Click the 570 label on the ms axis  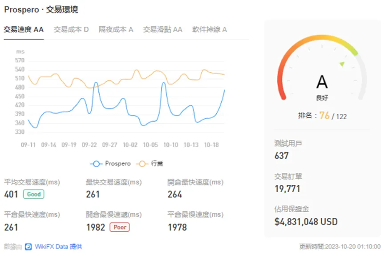(x=20, y=60)
